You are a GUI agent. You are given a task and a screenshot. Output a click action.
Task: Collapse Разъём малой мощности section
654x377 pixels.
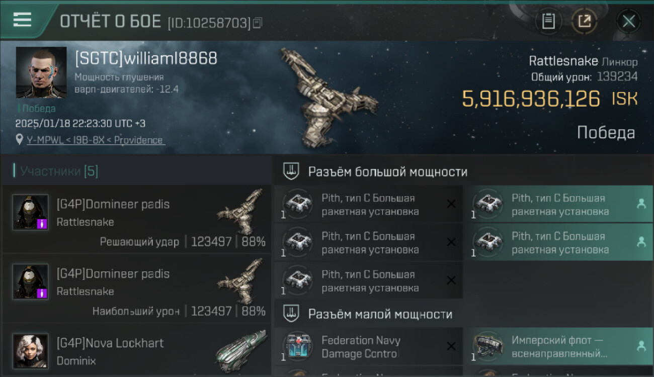click(292, 314)
